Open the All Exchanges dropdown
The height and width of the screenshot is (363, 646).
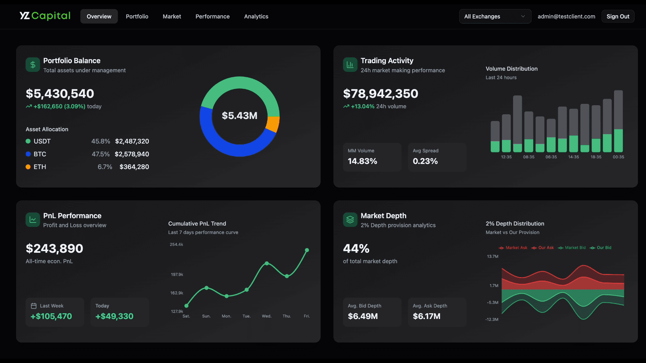495,16
